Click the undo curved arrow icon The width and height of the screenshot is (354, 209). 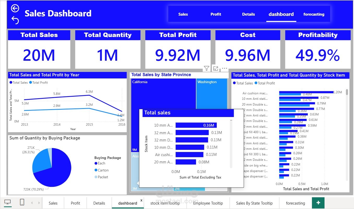[15, 20]
